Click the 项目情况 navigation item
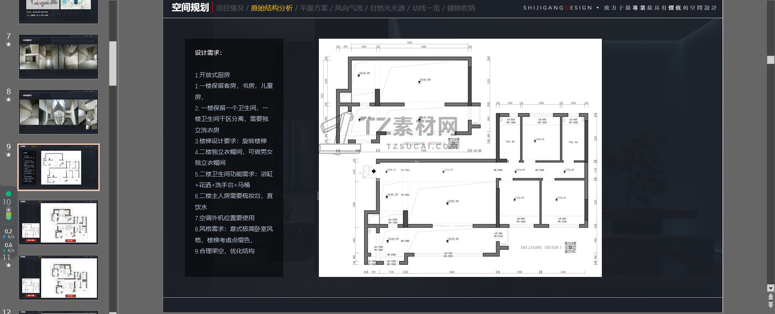Image resolution: width=775 pixels, height=314 pixels. tap(230, 8)
